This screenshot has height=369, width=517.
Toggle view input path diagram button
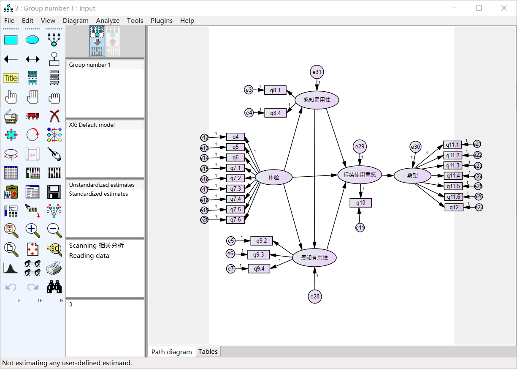tap(97, 41)
